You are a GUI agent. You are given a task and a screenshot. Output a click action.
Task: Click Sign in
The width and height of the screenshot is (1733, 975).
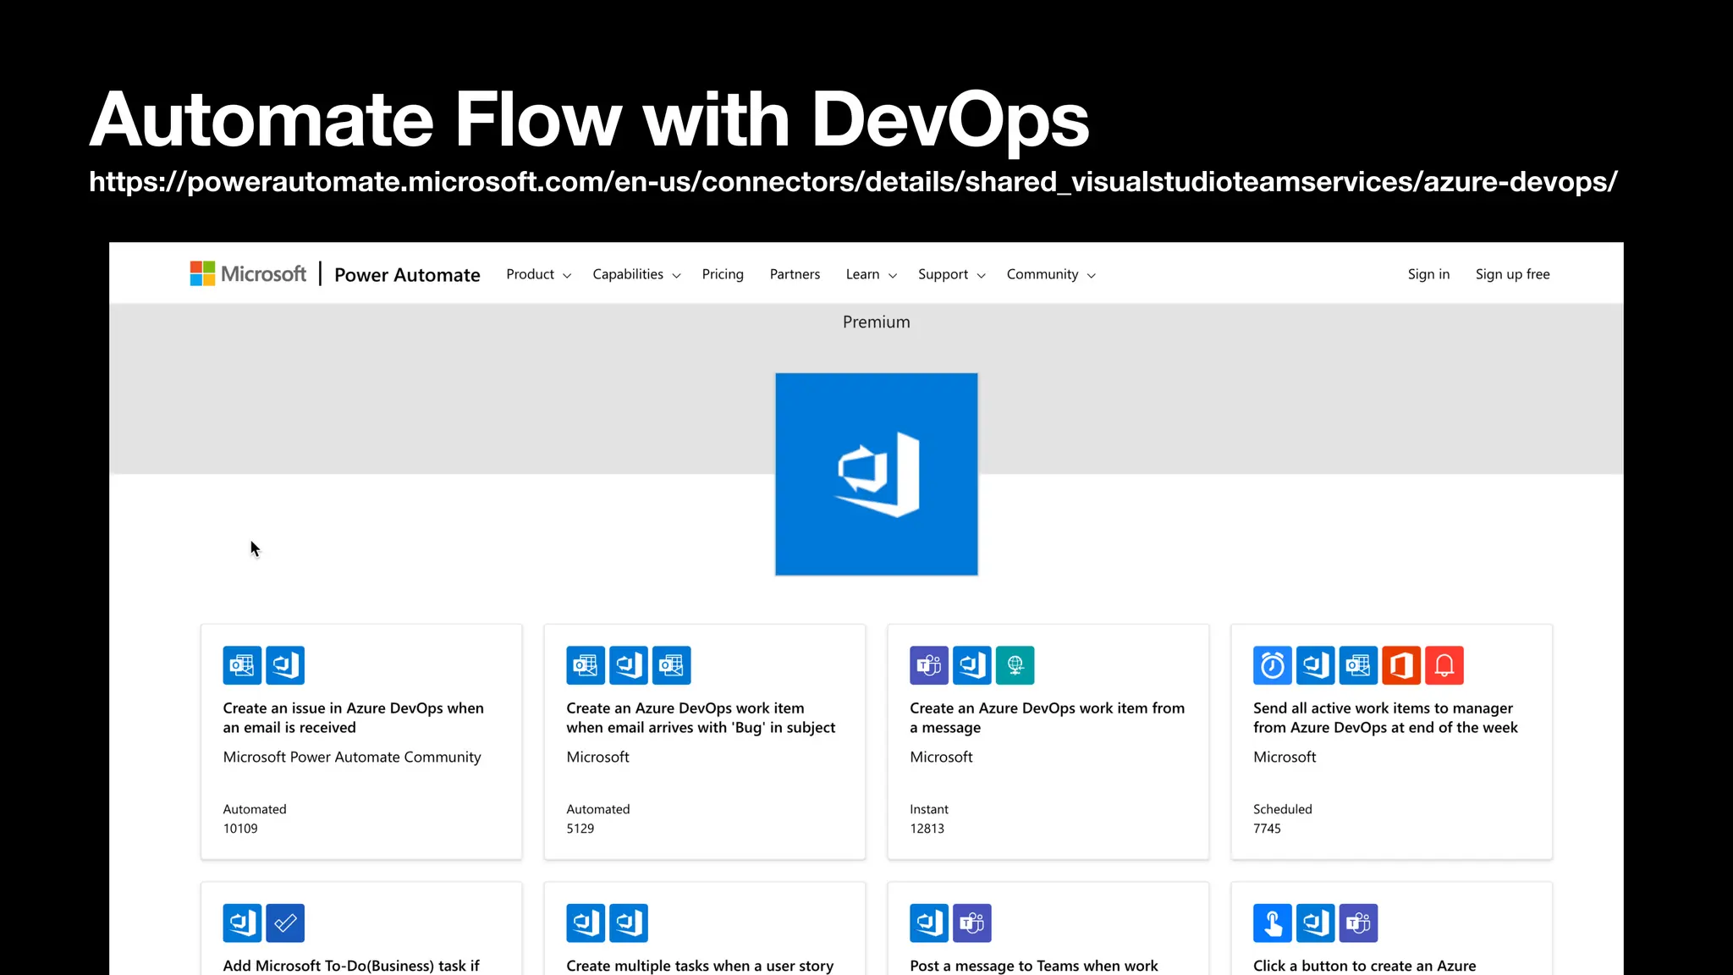coord(1428,274)
